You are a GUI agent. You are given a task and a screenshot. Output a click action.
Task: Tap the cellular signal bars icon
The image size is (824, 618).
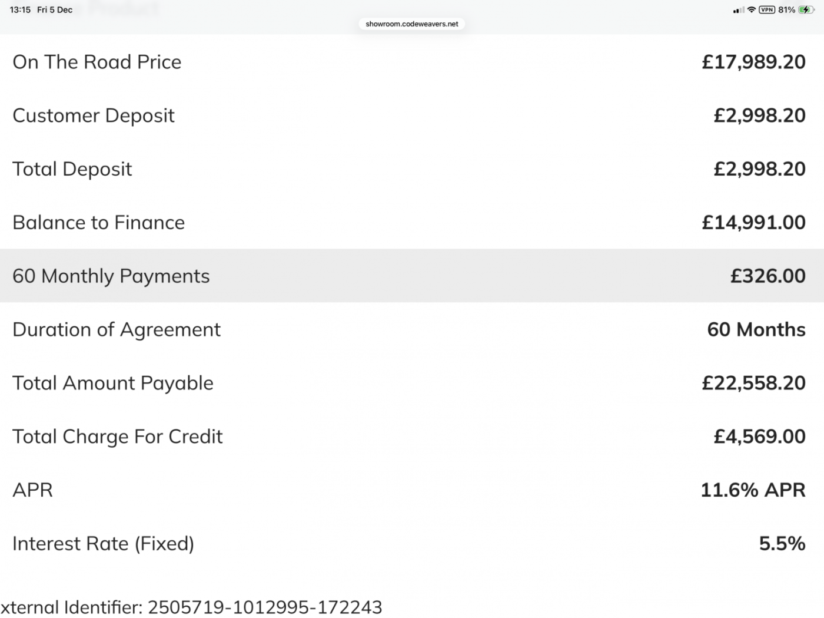tap(739, 10)
